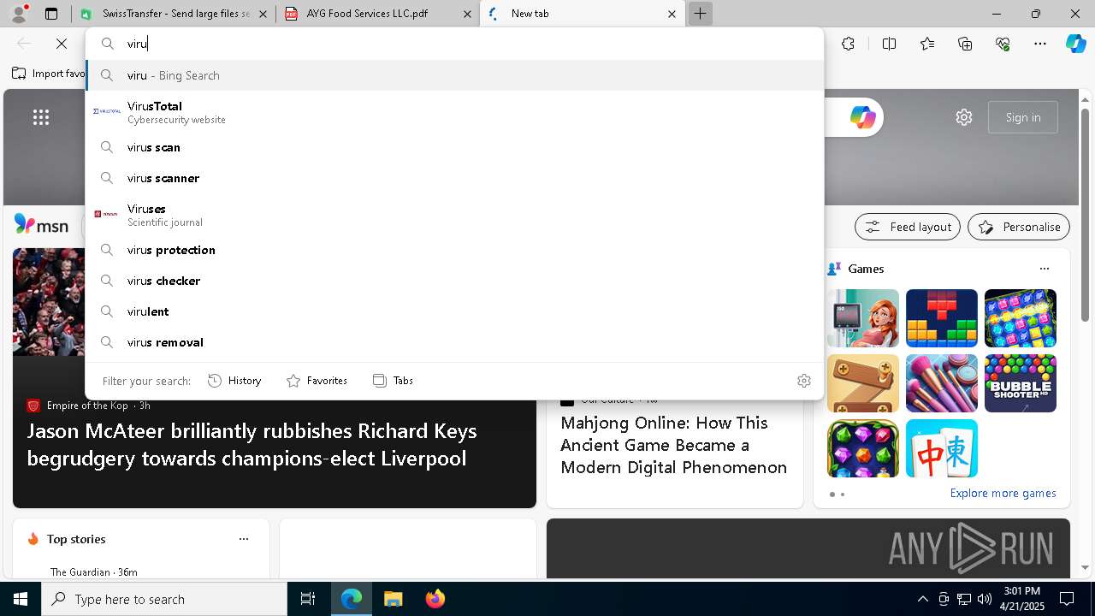Click the Copilot icon in search box
This screenshot has height=616, width=1095.
(x=862, y=117)
